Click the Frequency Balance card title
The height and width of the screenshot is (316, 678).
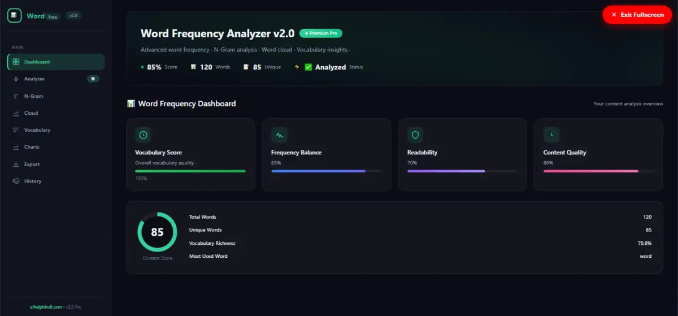296,153
